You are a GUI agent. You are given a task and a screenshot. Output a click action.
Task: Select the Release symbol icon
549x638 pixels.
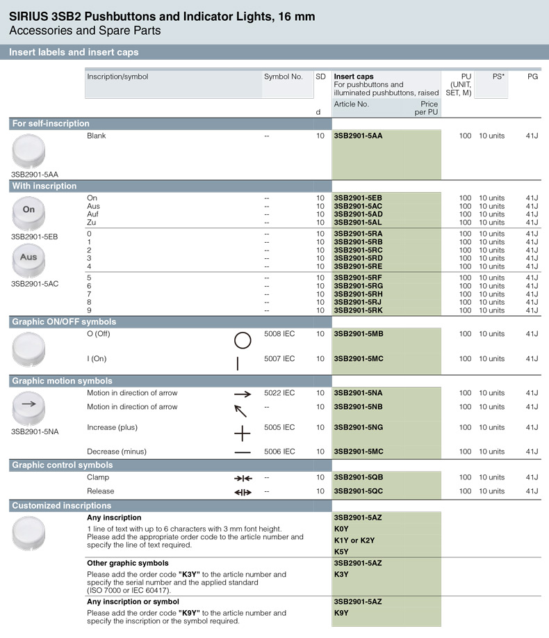pyautogui.click(x=243, y=492)
